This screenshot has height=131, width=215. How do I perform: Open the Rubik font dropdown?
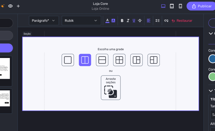click(x=81, y=20)
